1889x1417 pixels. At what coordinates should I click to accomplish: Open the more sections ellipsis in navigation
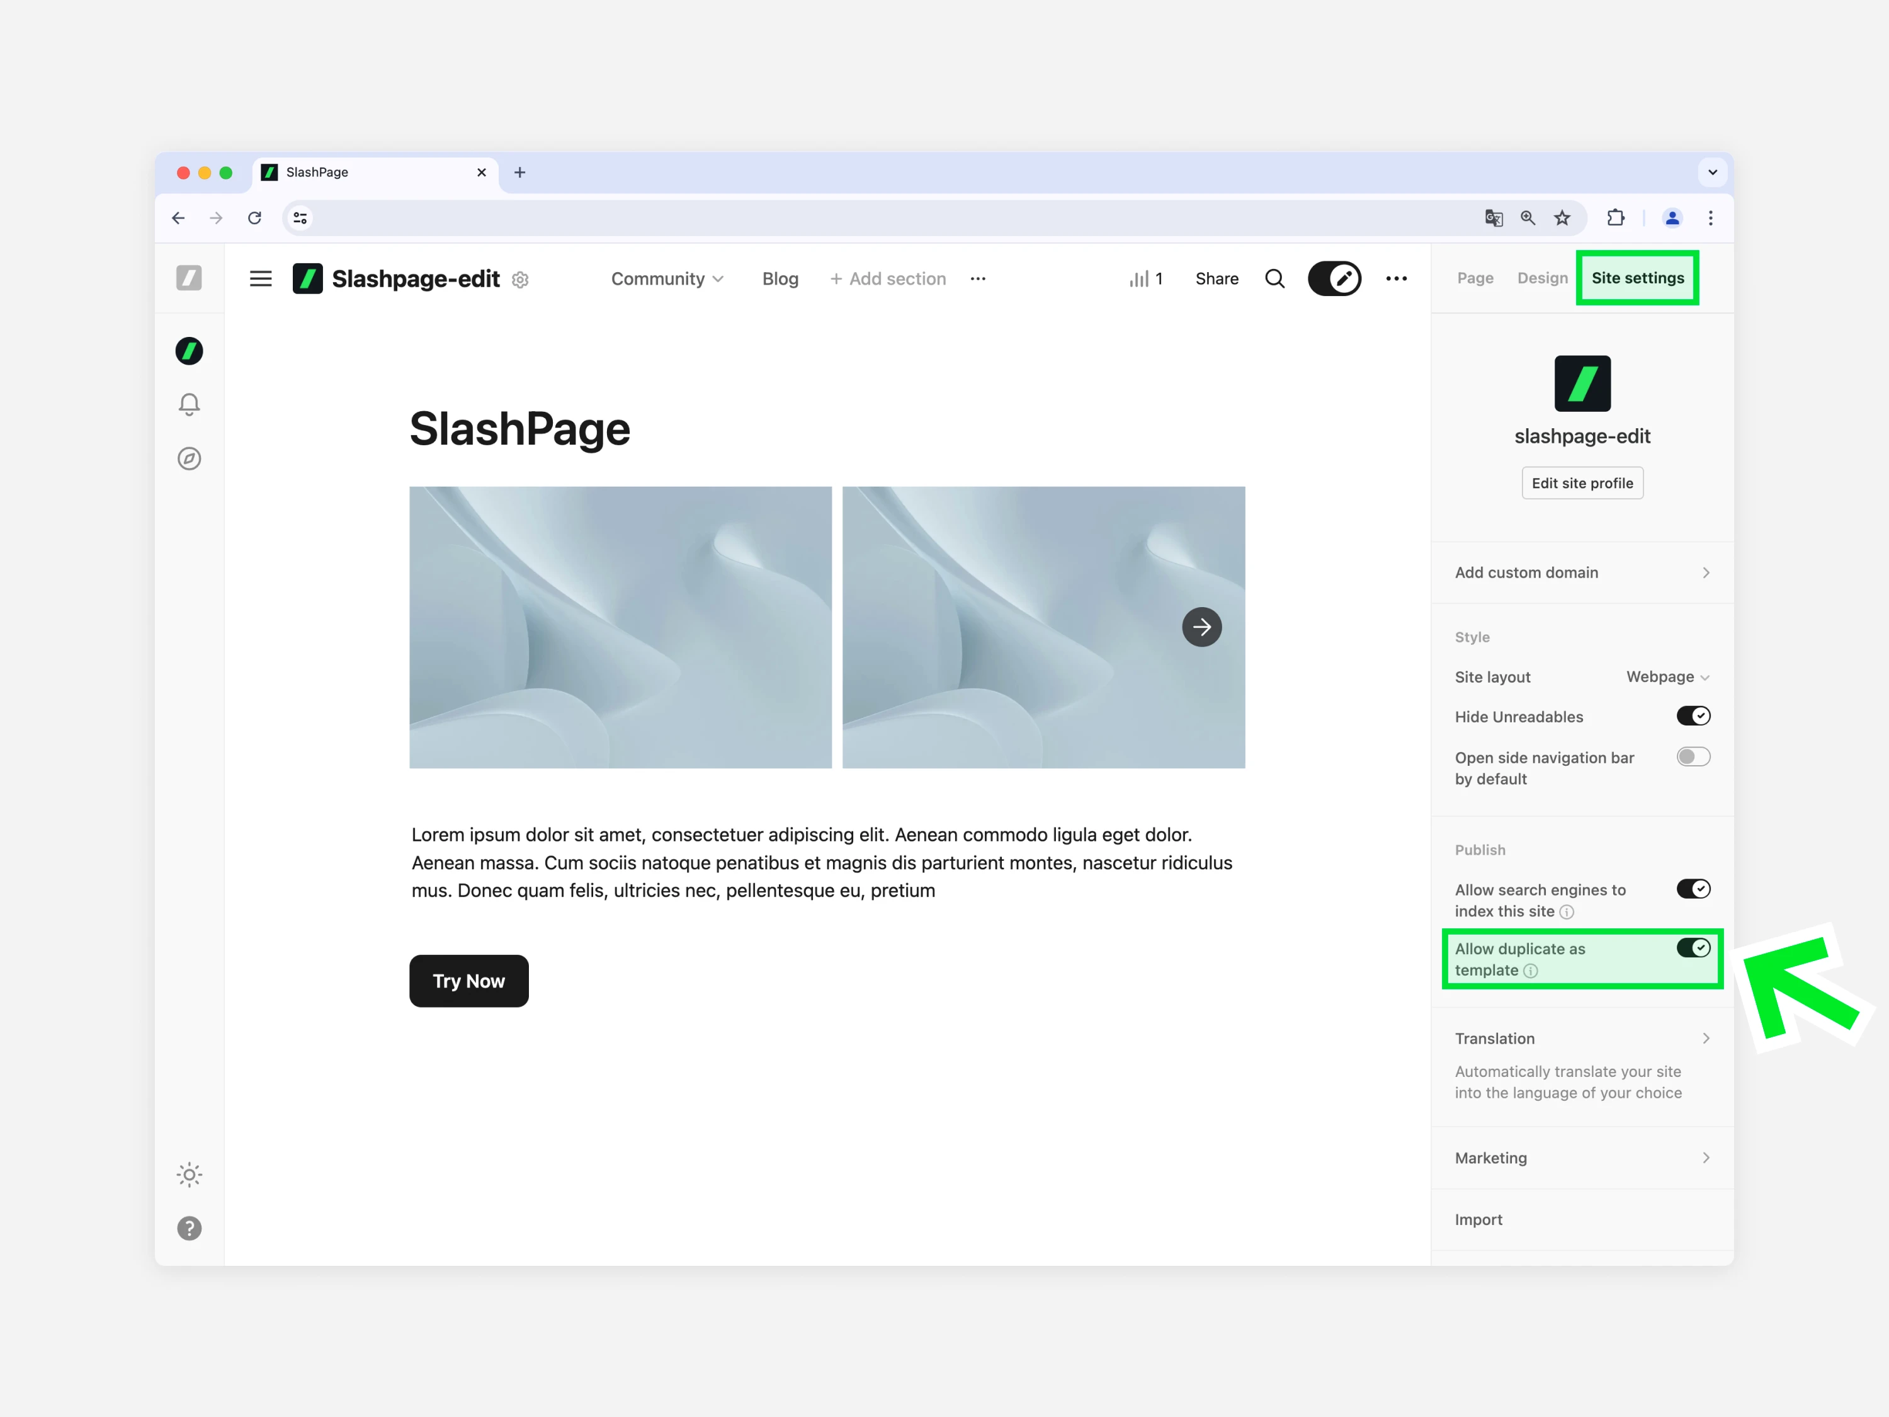(978, 278)
